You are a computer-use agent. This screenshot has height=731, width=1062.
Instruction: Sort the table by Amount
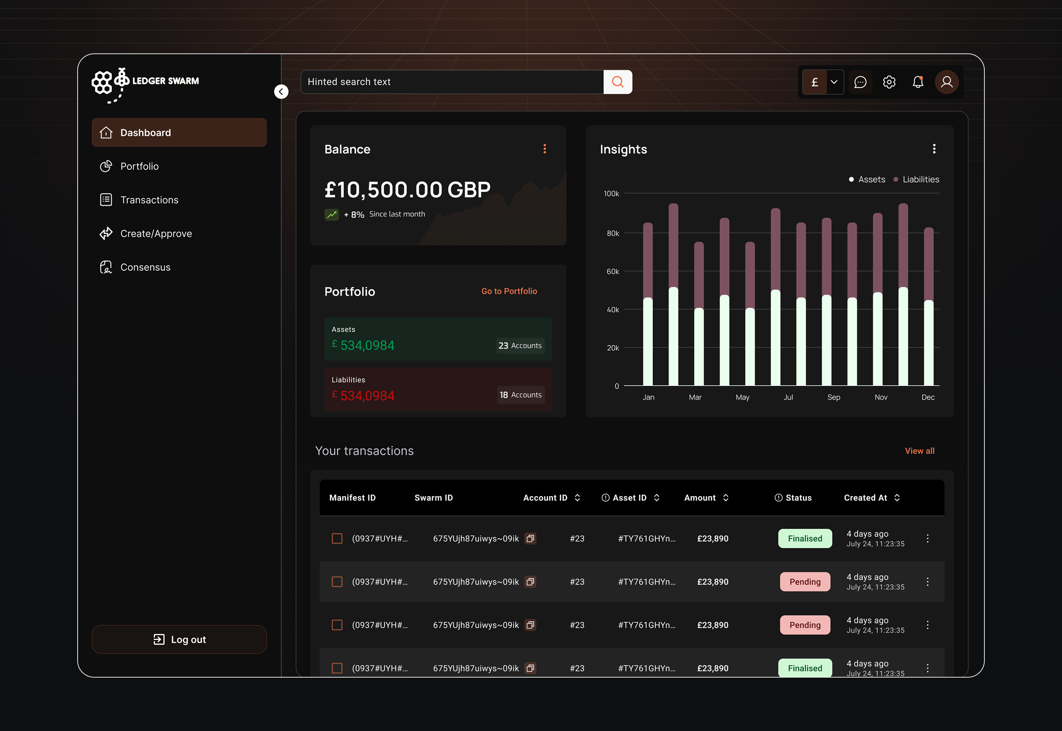point(725,497)
